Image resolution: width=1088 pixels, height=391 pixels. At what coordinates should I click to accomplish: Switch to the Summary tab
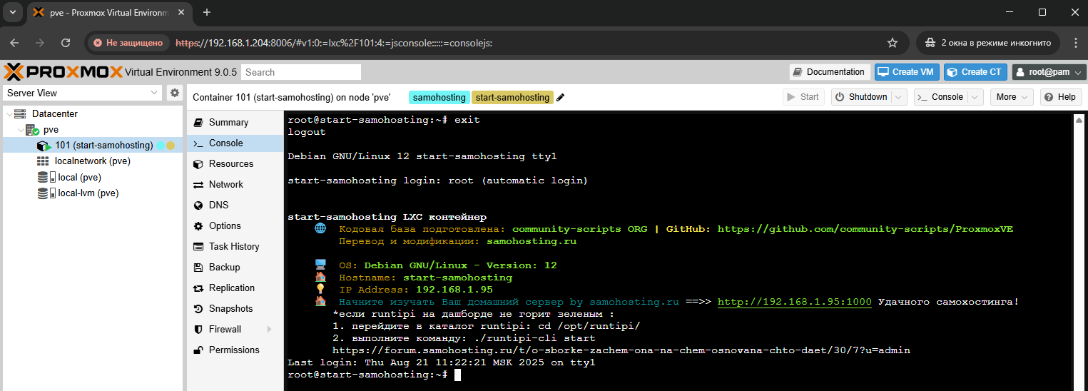pyautogui.click(x=228, y=123)
